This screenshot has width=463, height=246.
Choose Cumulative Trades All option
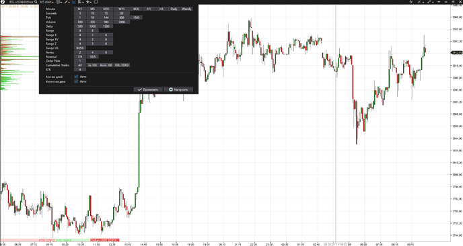pos(79,65)
